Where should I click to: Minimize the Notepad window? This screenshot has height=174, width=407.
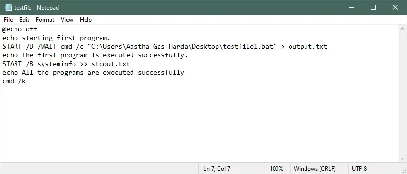tap(351, 8)
